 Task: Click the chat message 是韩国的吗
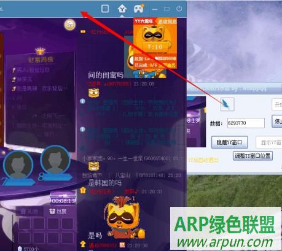(104, 183)
